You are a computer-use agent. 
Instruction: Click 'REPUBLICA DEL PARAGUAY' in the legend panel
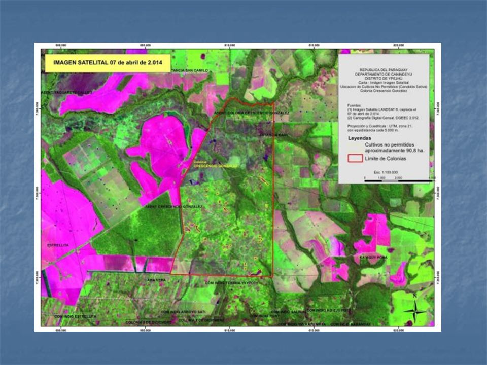coord(384,70)
